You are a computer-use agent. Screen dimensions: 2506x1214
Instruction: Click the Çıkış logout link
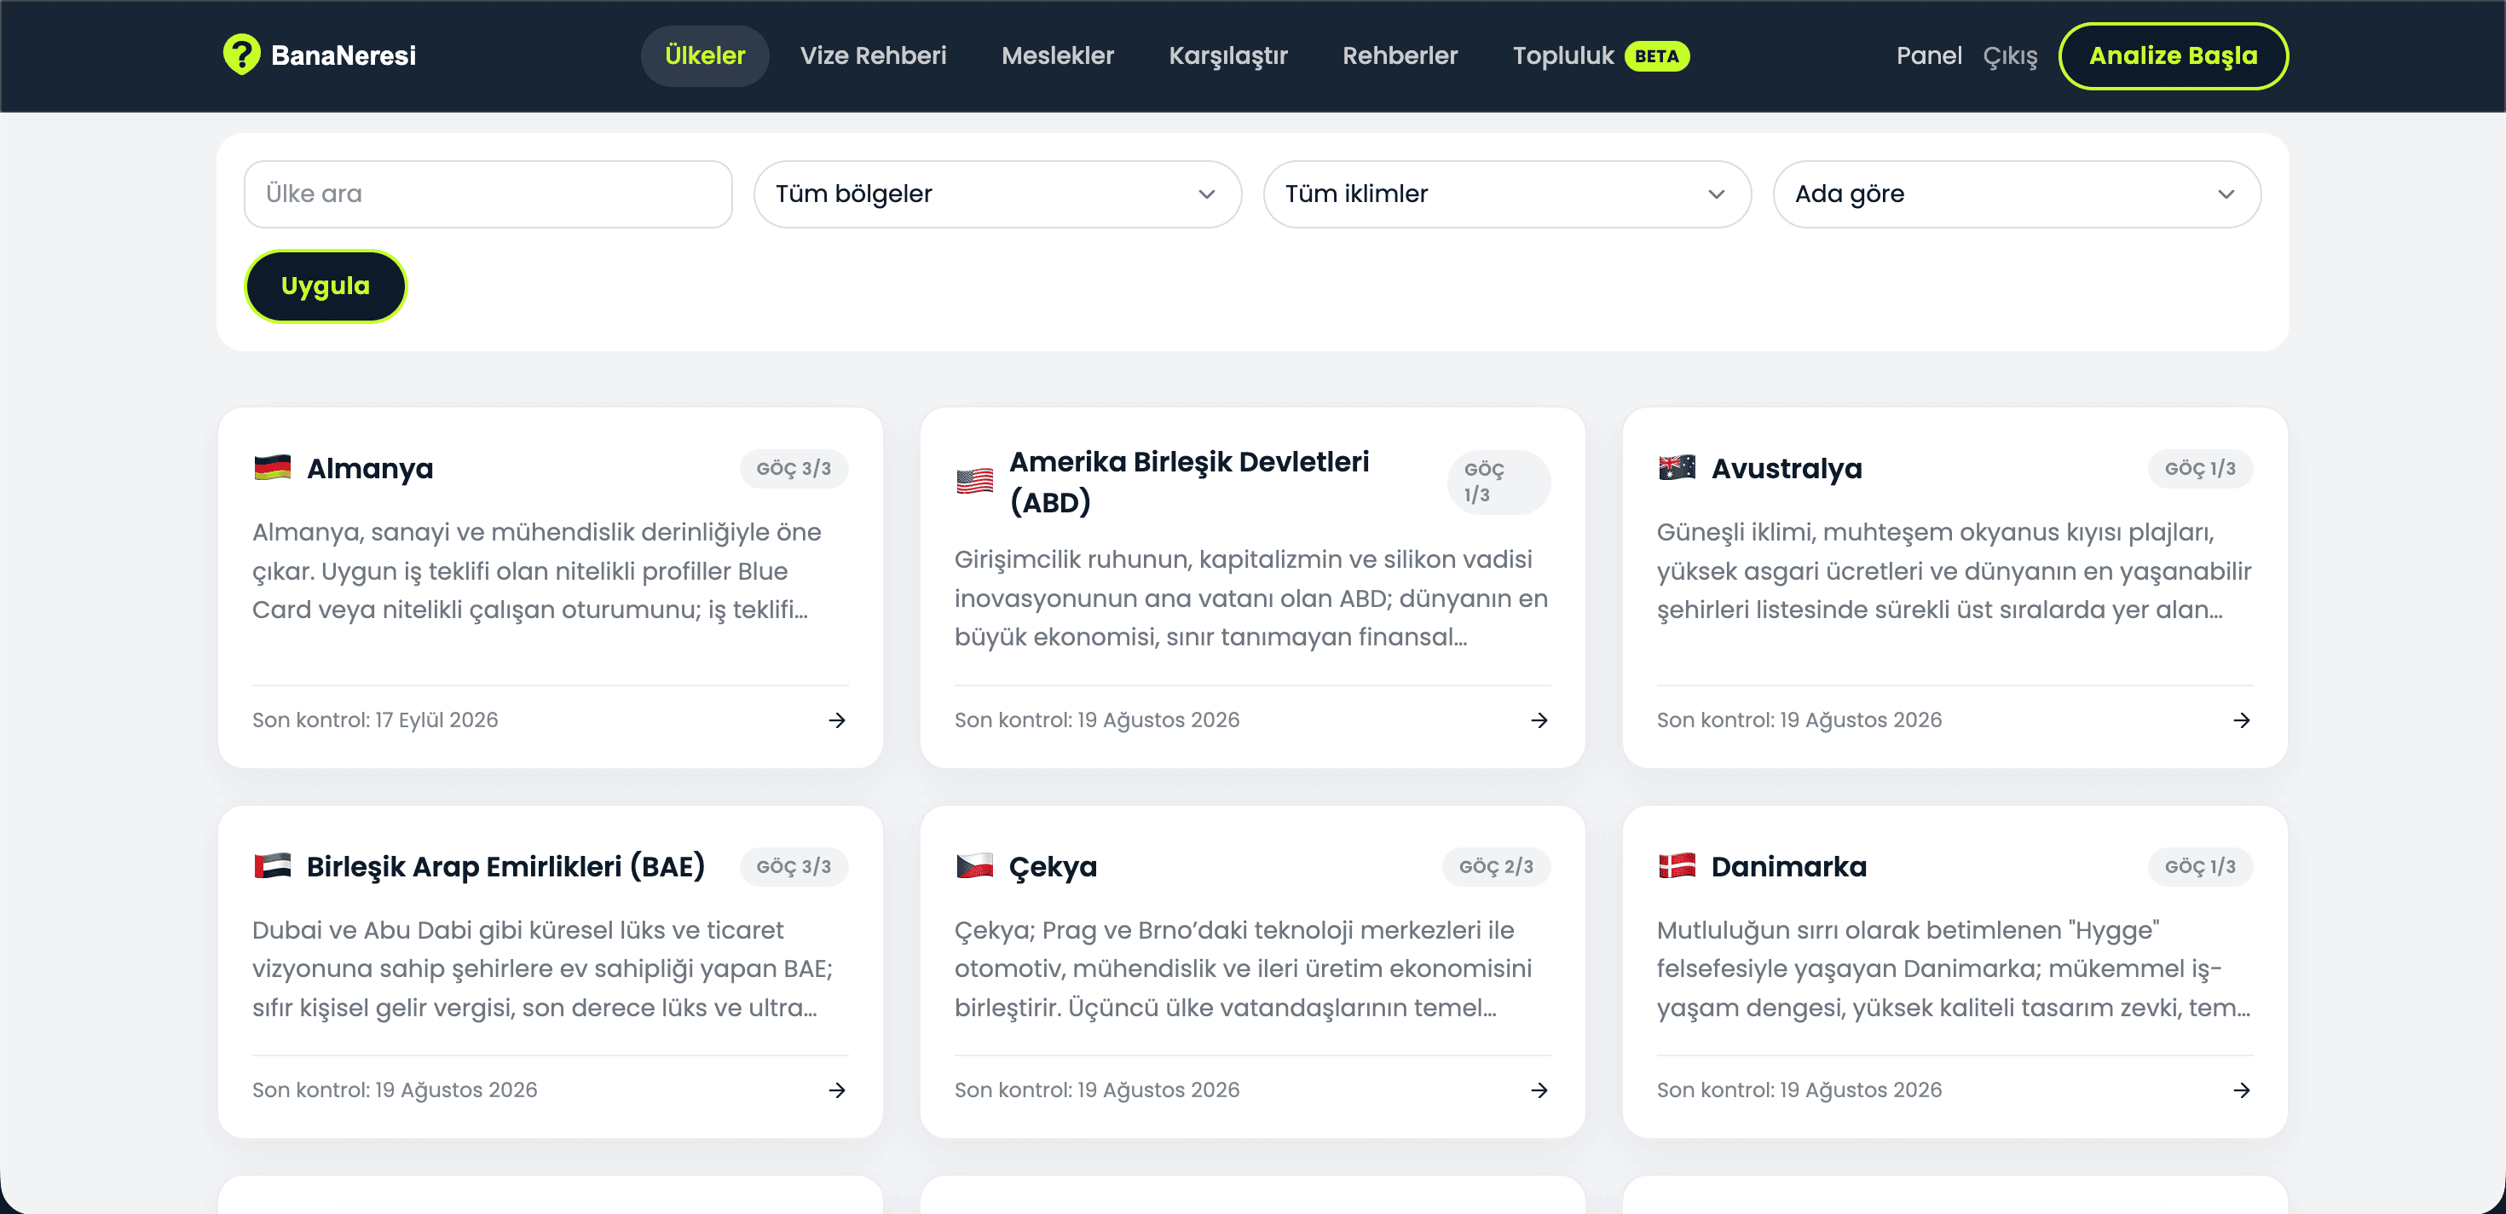[2010, 56]
